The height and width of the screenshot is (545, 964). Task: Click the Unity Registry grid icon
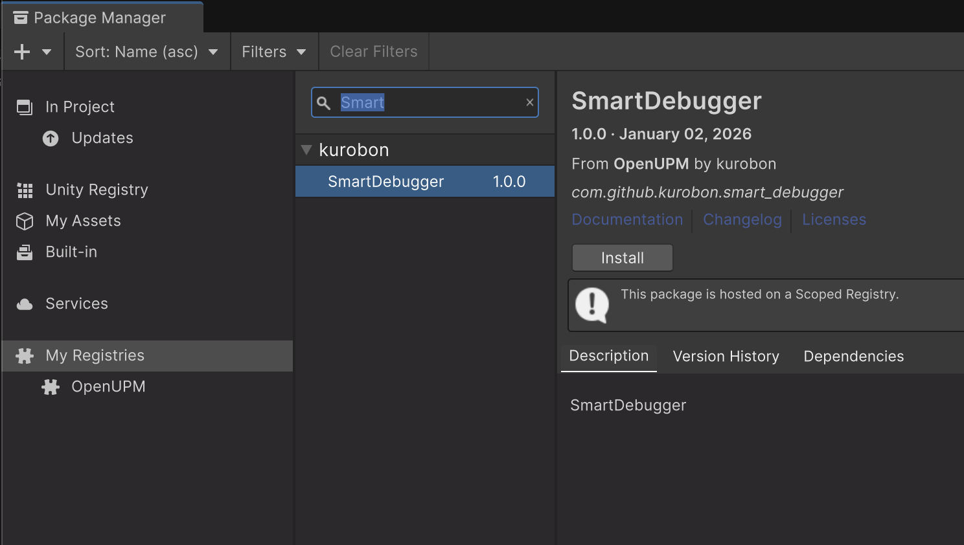pyautogui.click(x=25, y=190)
